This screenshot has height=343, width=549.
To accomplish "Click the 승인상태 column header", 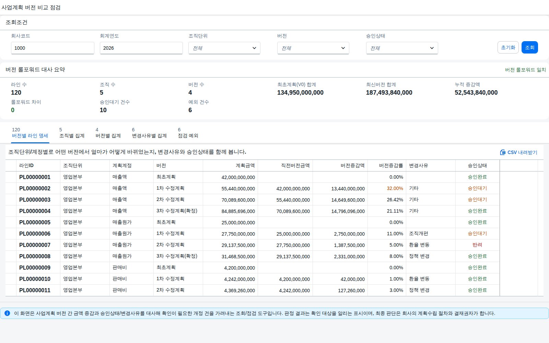I will (477, 165).
